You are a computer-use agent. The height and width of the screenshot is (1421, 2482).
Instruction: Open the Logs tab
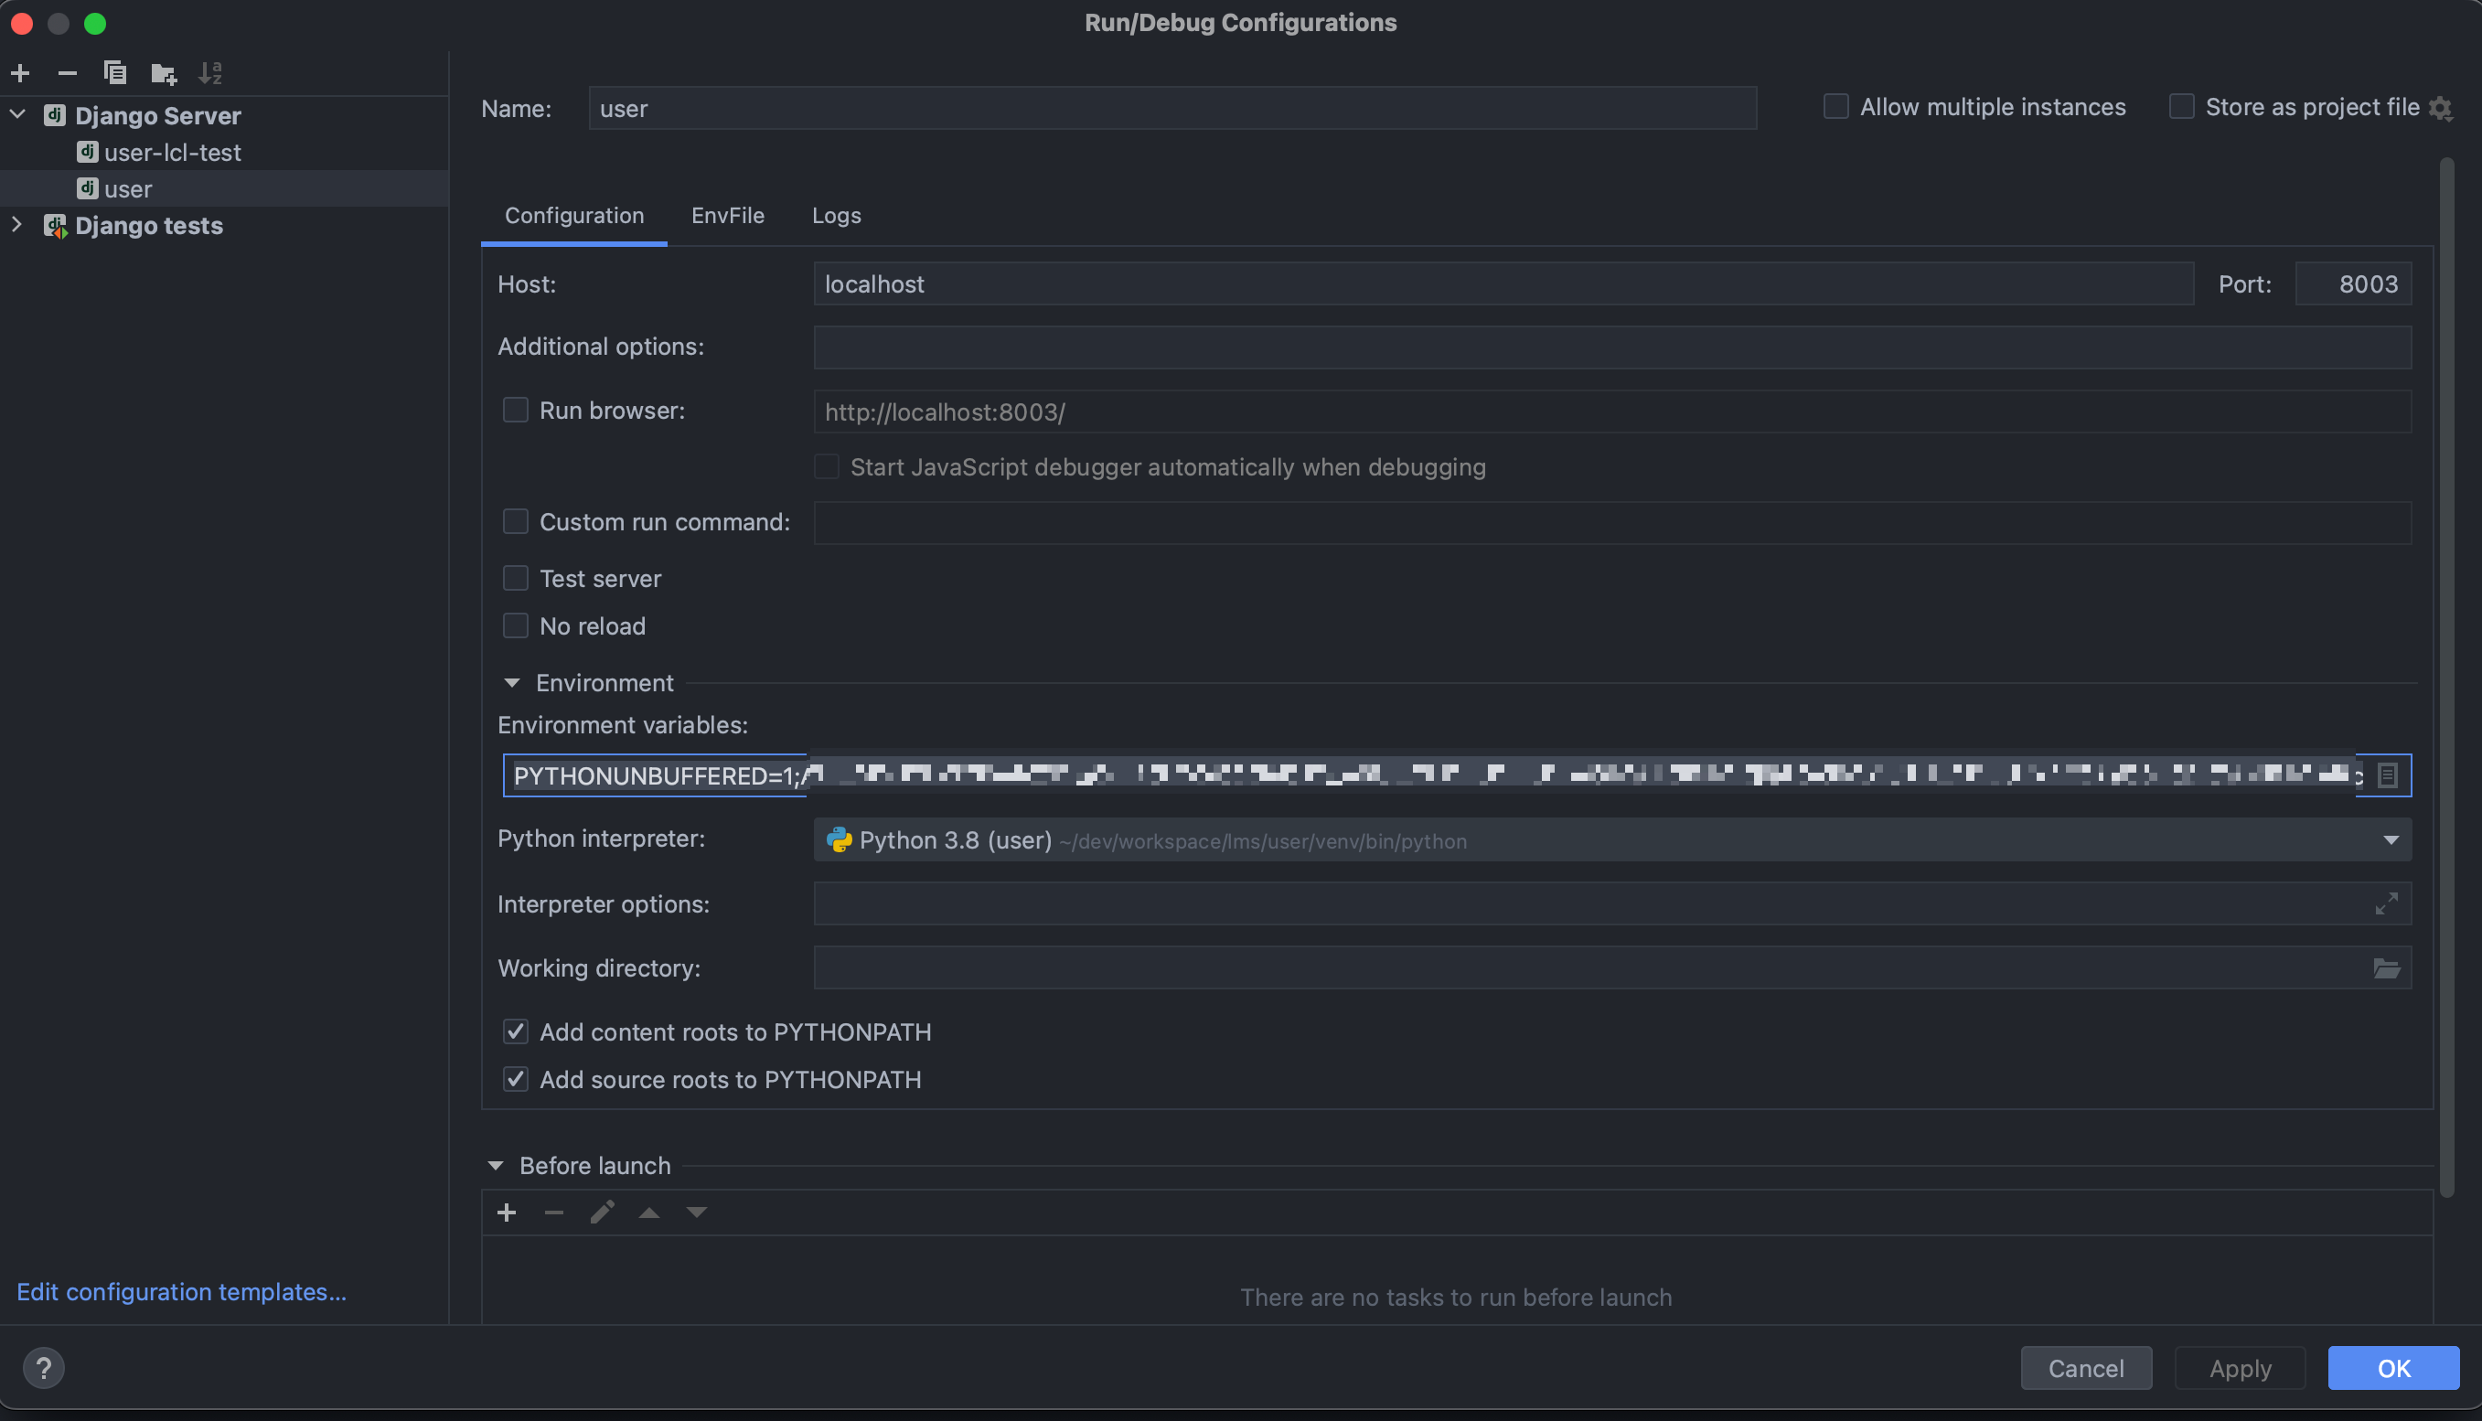836,215
